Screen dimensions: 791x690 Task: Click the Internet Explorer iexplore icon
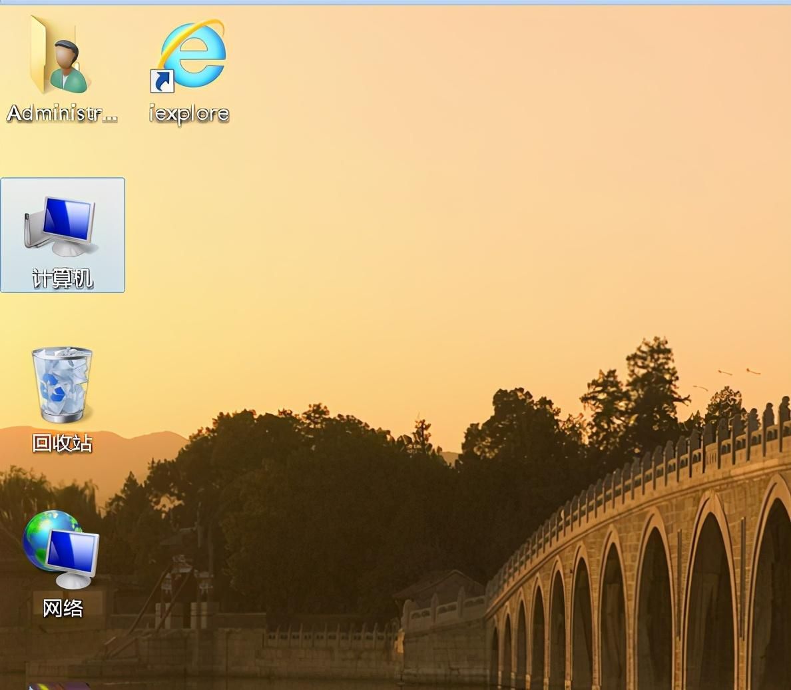point(188,55)
